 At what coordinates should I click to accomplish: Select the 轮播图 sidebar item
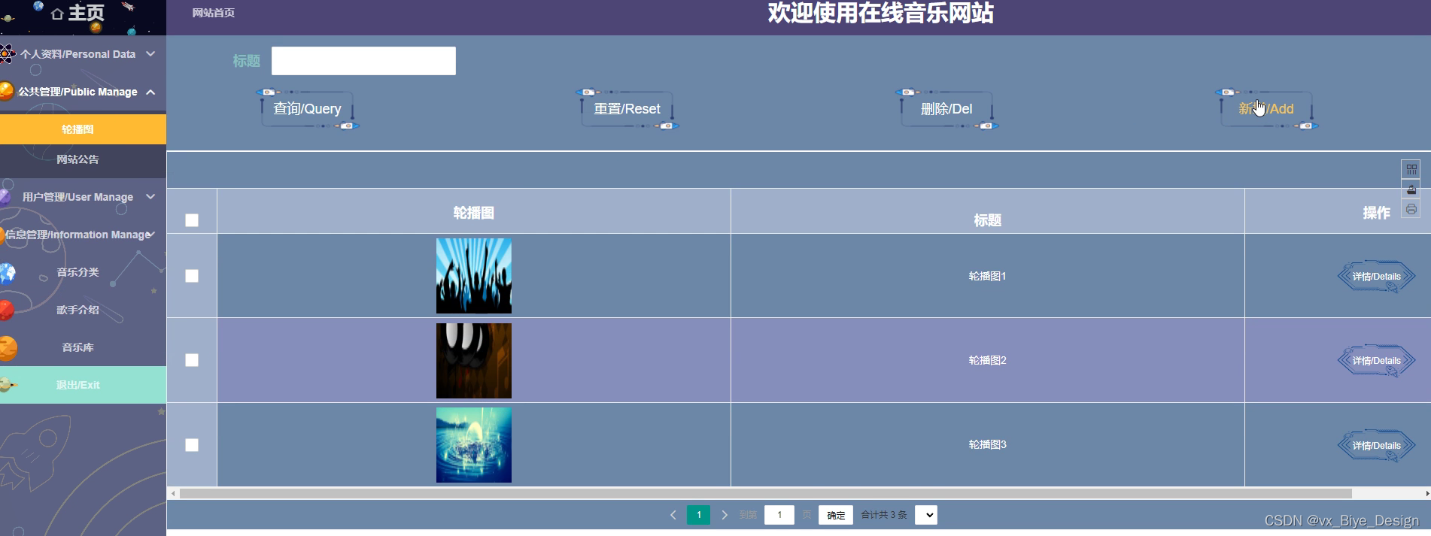tap(83, 129)
